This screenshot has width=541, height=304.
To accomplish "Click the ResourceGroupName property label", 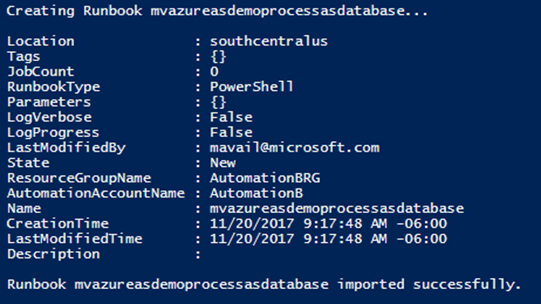I will point(79,178).
